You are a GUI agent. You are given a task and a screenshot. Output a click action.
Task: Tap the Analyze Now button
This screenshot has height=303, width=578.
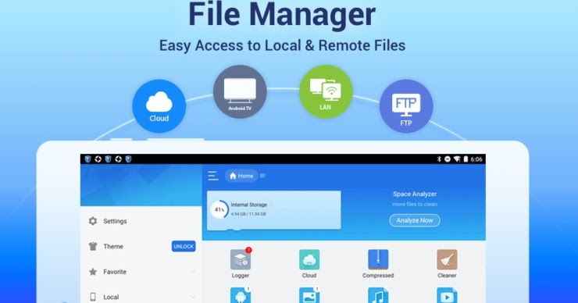[x=415, y=220]
